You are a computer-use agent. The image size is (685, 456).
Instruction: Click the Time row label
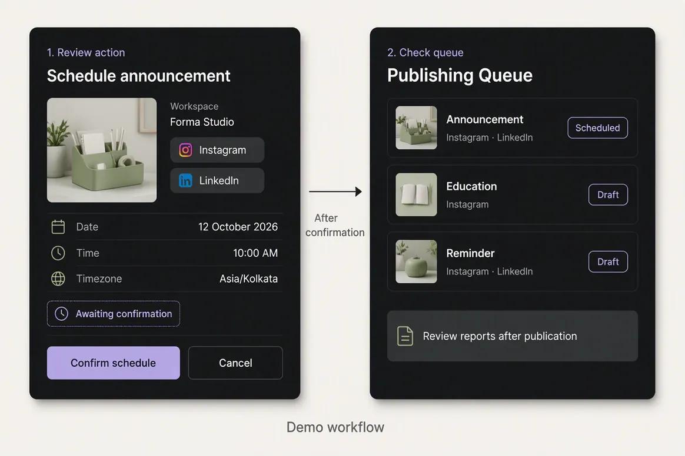pyautogui.click(x=88, y=253)
